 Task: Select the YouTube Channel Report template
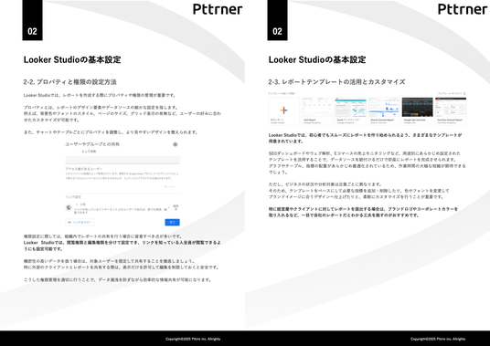pos(451,111)
